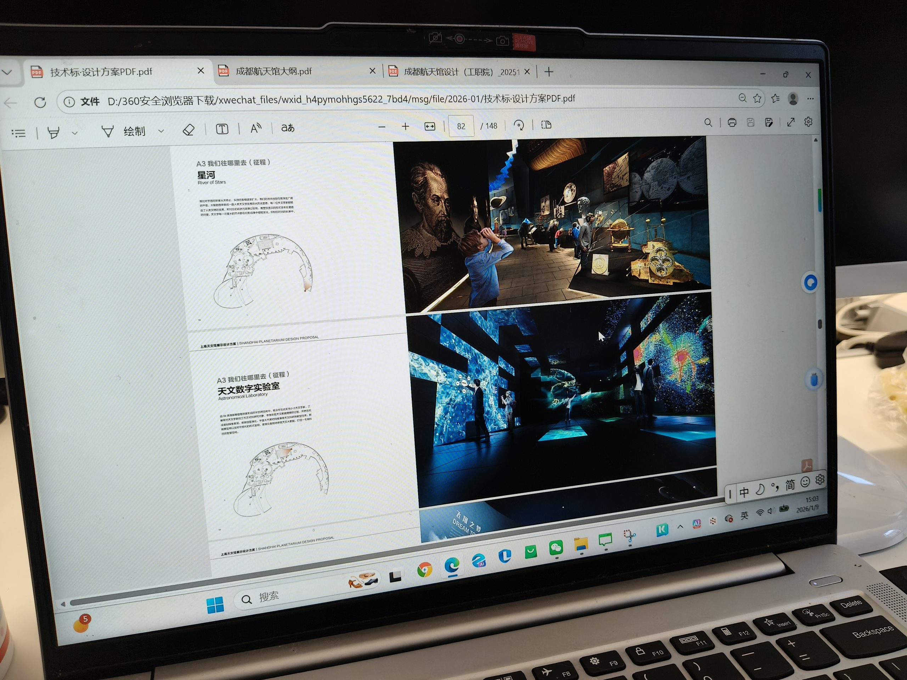
Task: Show hidden system tray icons
Action: (680, 527)
